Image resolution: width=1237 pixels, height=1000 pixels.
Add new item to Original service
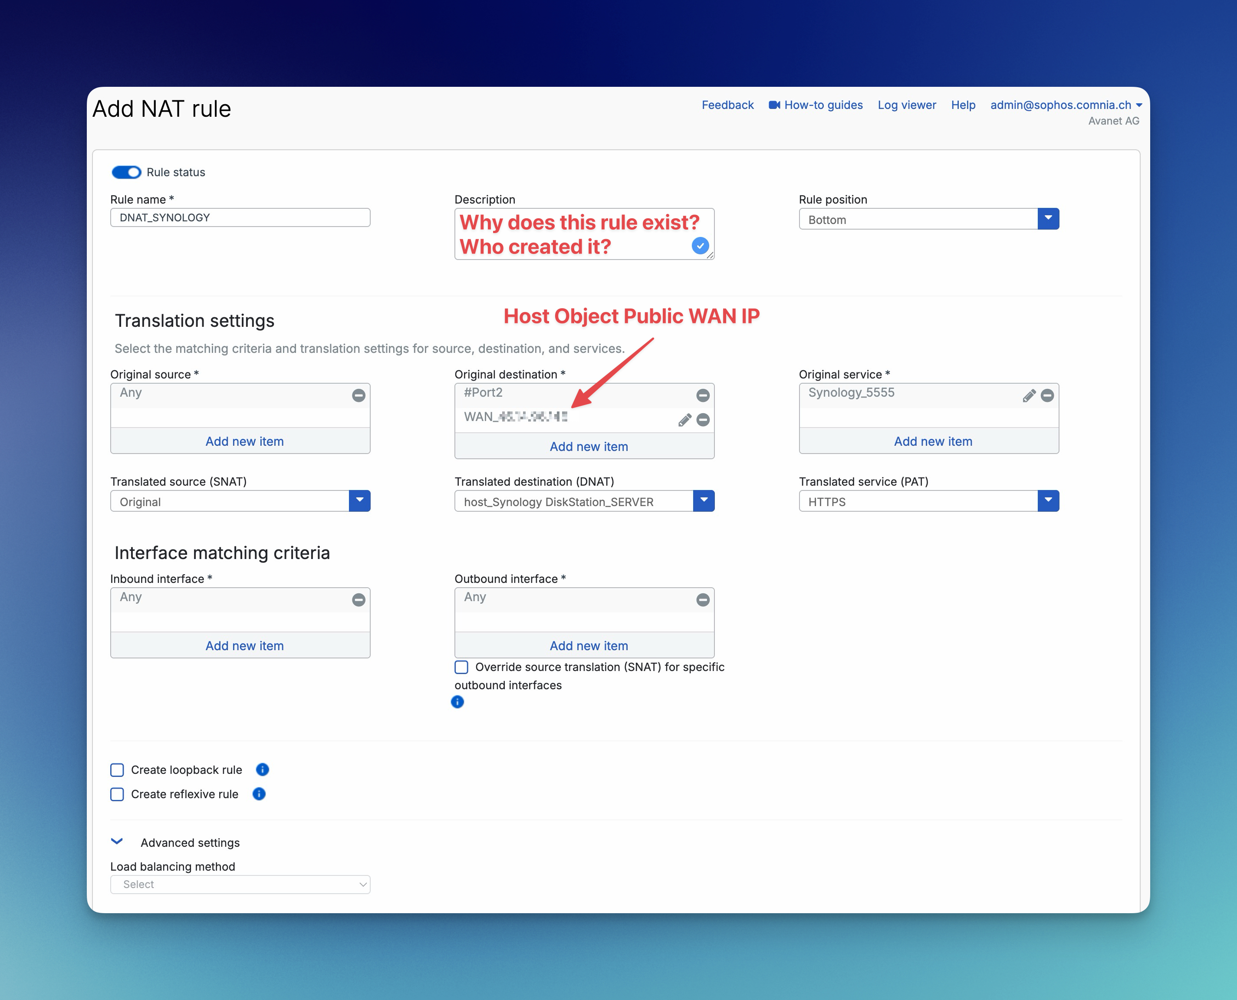pos(933,441)
